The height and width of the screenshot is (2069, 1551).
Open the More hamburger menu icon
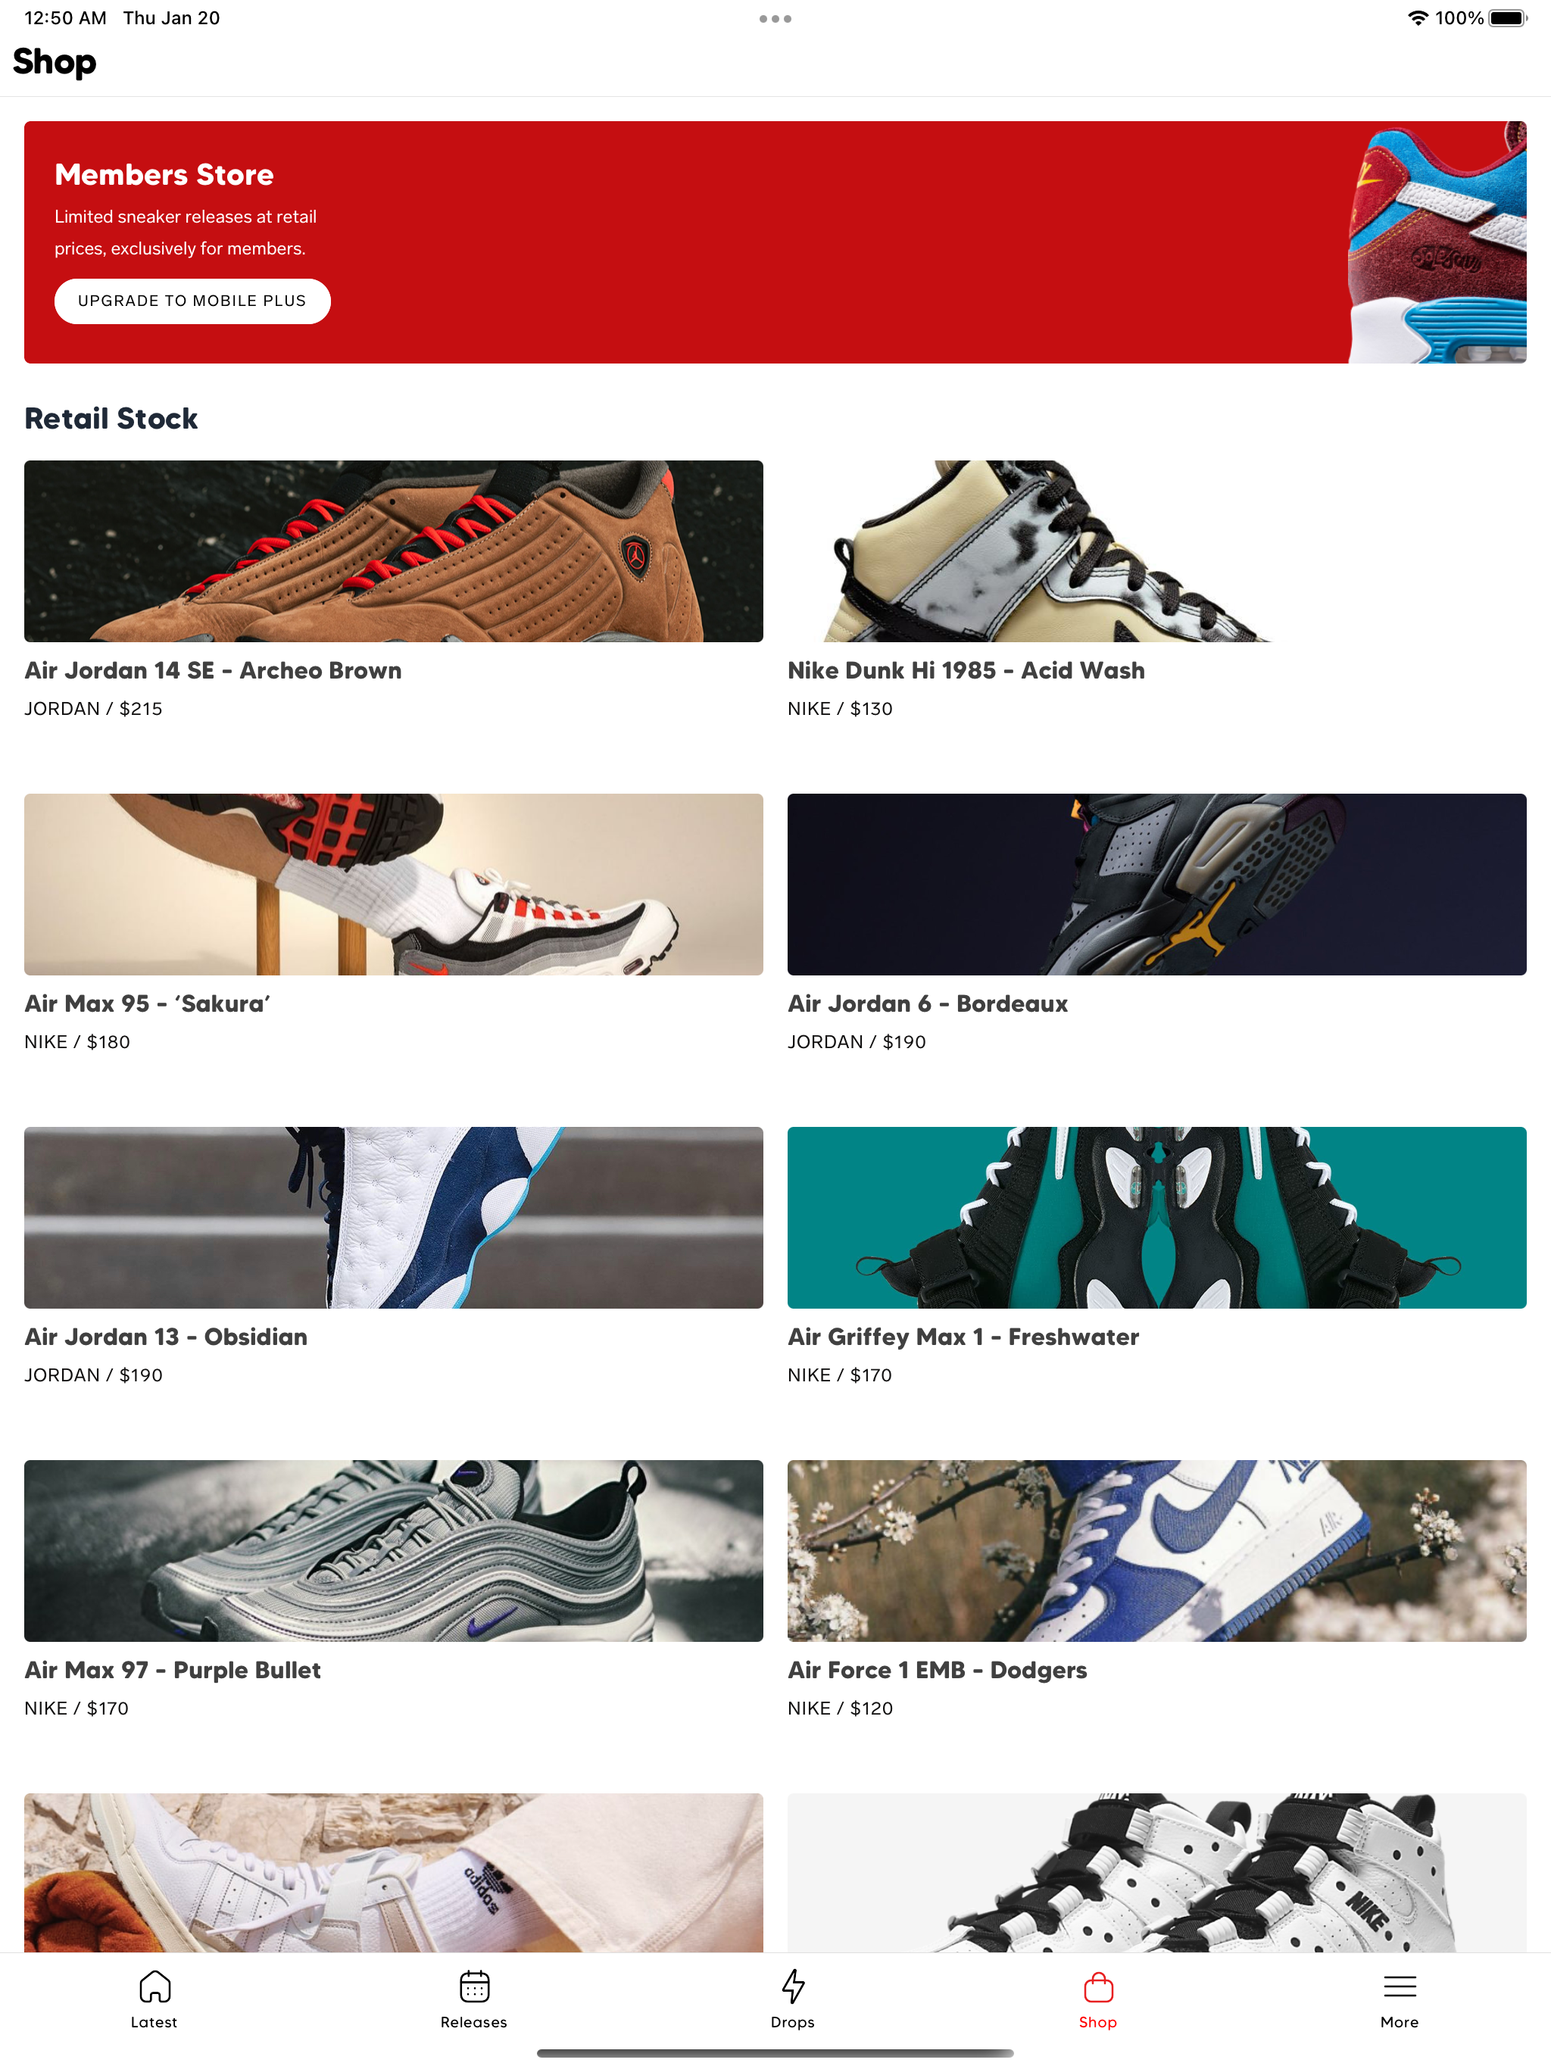[x=1400, y=1986]
